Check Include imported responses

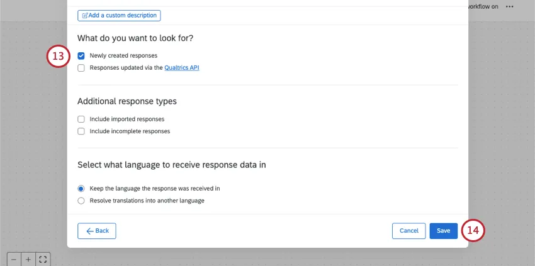coord(81,119)
